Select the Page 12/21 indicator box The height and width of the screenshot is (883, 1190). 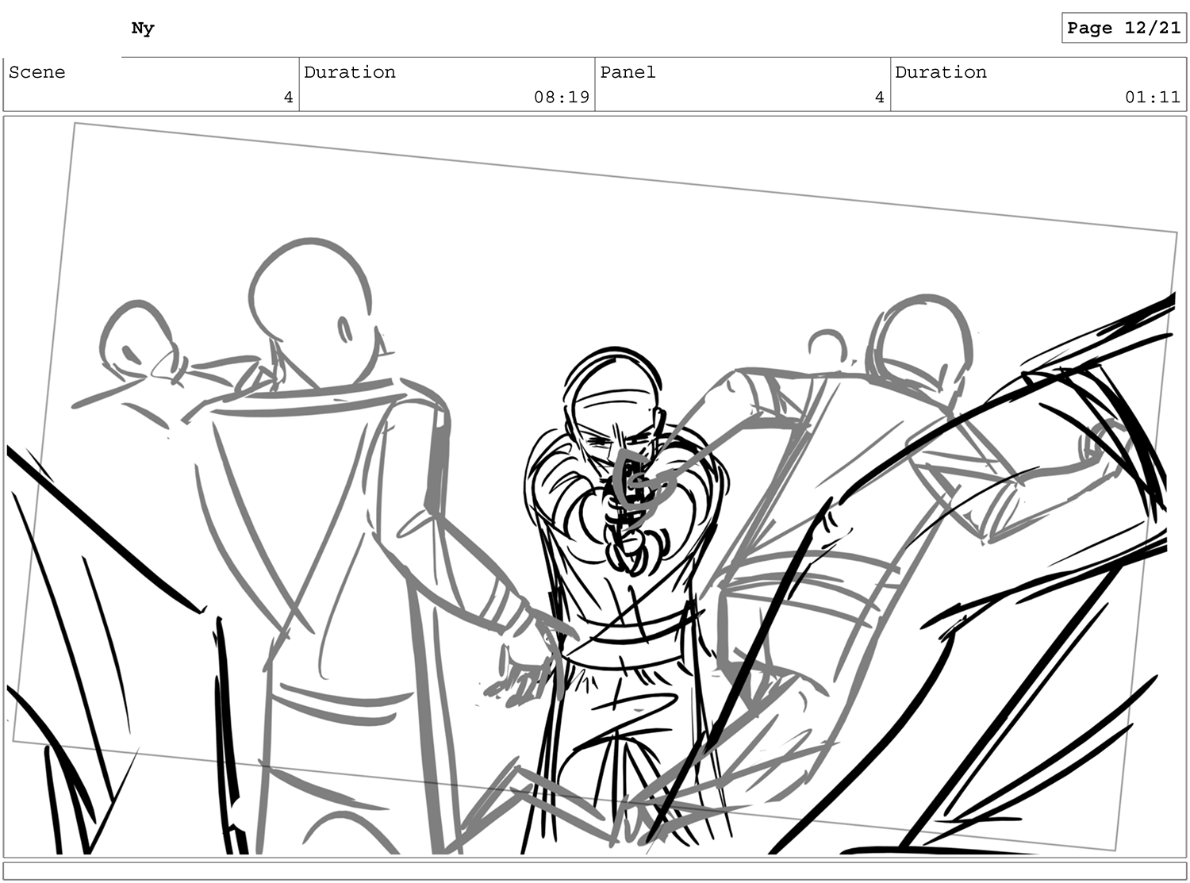coord(1123,28)
